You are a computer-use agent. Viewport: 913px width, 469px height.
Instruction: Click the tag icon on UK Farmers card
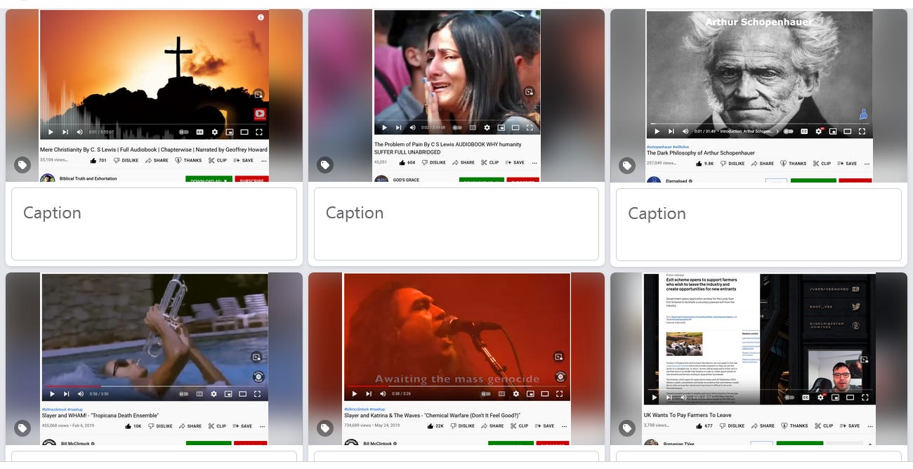tap(627, 428)
